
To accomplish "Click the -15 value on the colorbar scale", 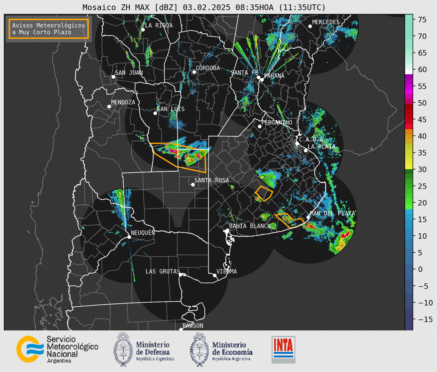I will pos(425,319).
